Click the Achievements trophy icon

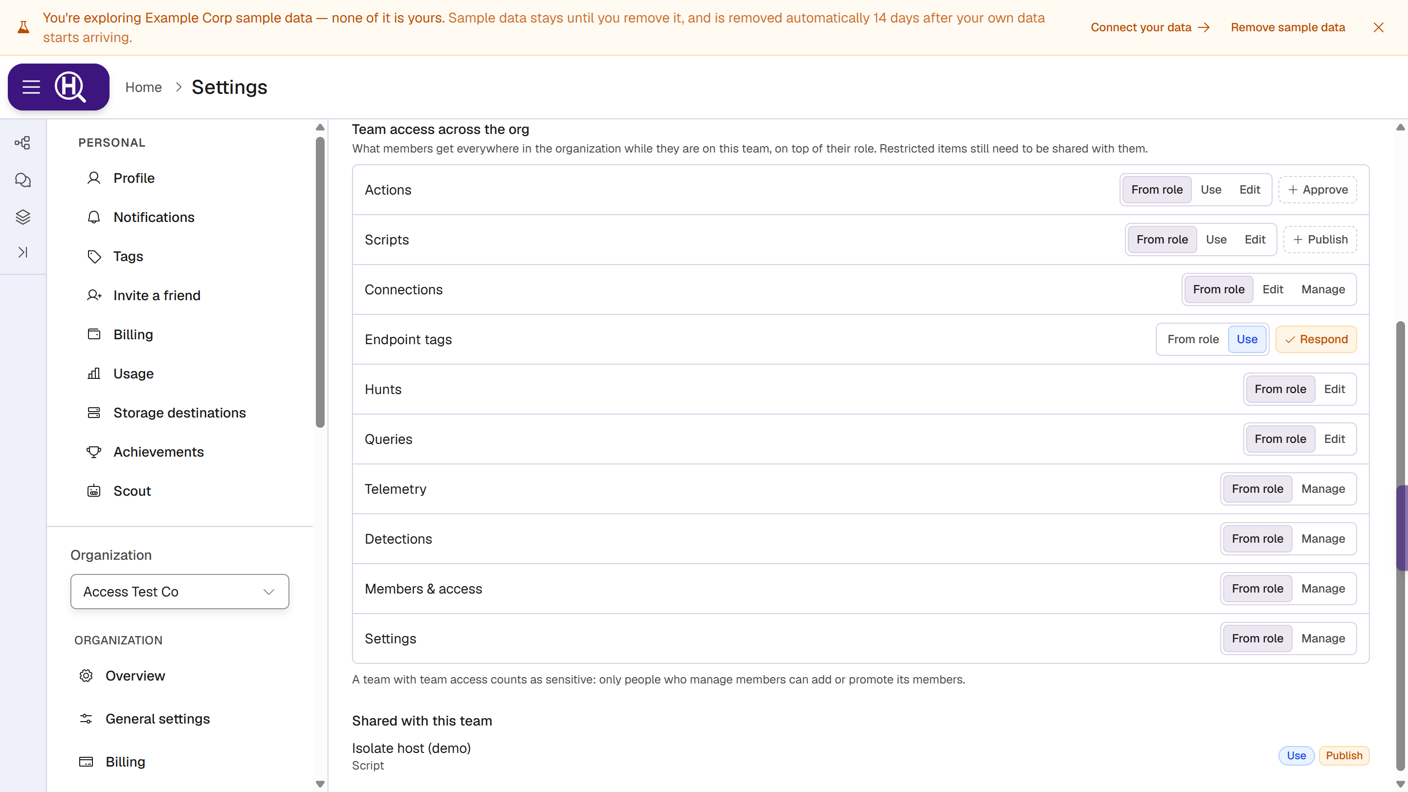point(94,452)
